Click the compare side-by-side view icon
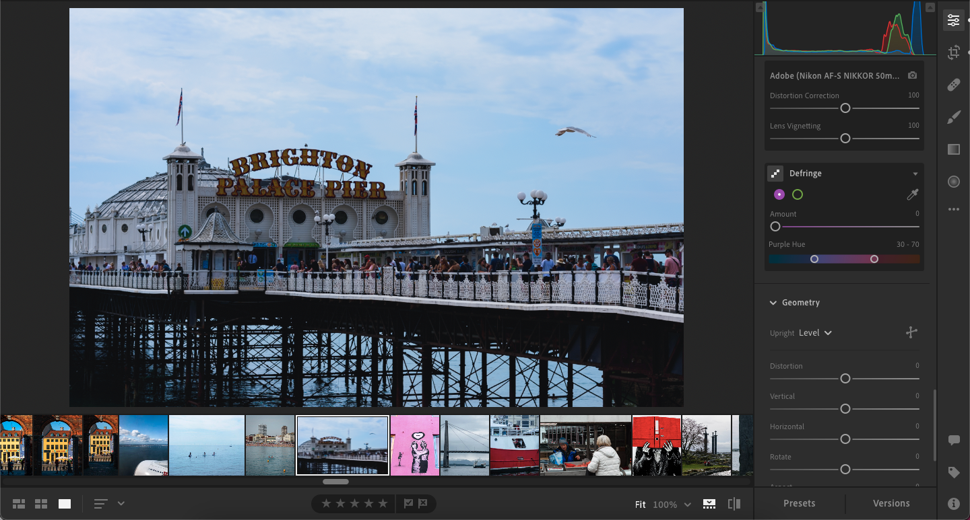Image resolution: width=970 pixels, height=520 pixels. click(x=734, y=504)
